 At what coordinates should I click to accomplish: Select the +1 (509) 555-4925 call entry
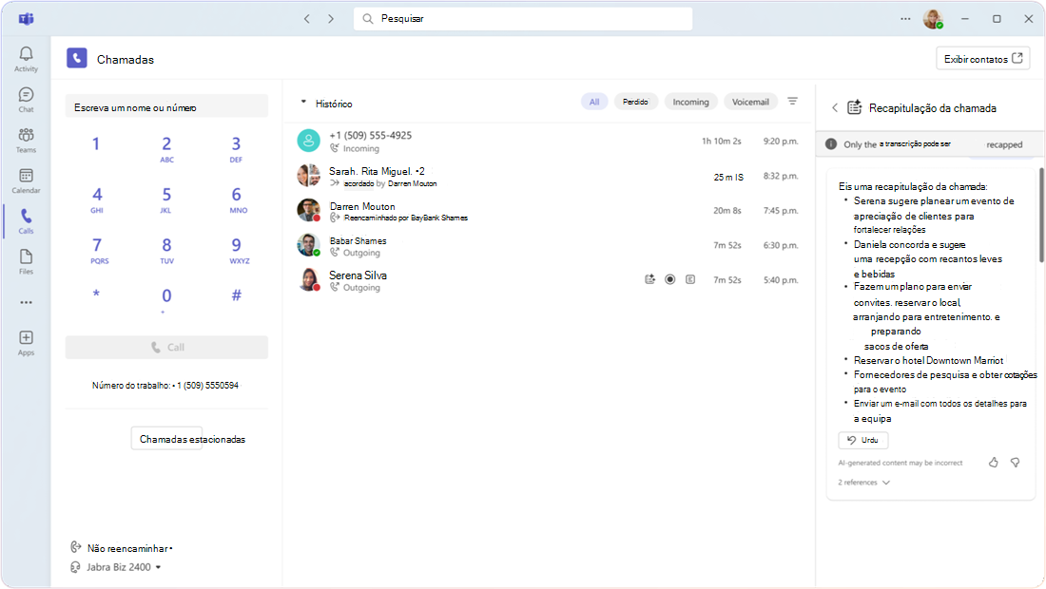(549, 141)
